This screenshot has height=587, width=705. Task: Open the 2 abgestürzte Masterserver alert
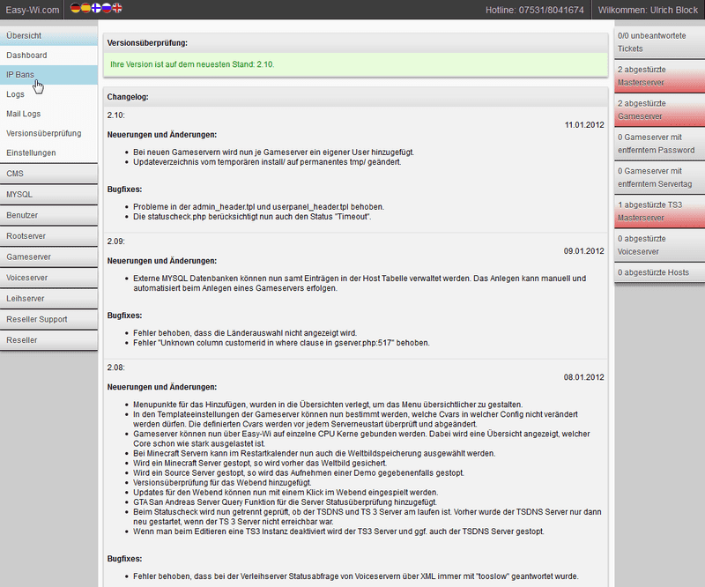pyautogui.click(x=659, y=76)
